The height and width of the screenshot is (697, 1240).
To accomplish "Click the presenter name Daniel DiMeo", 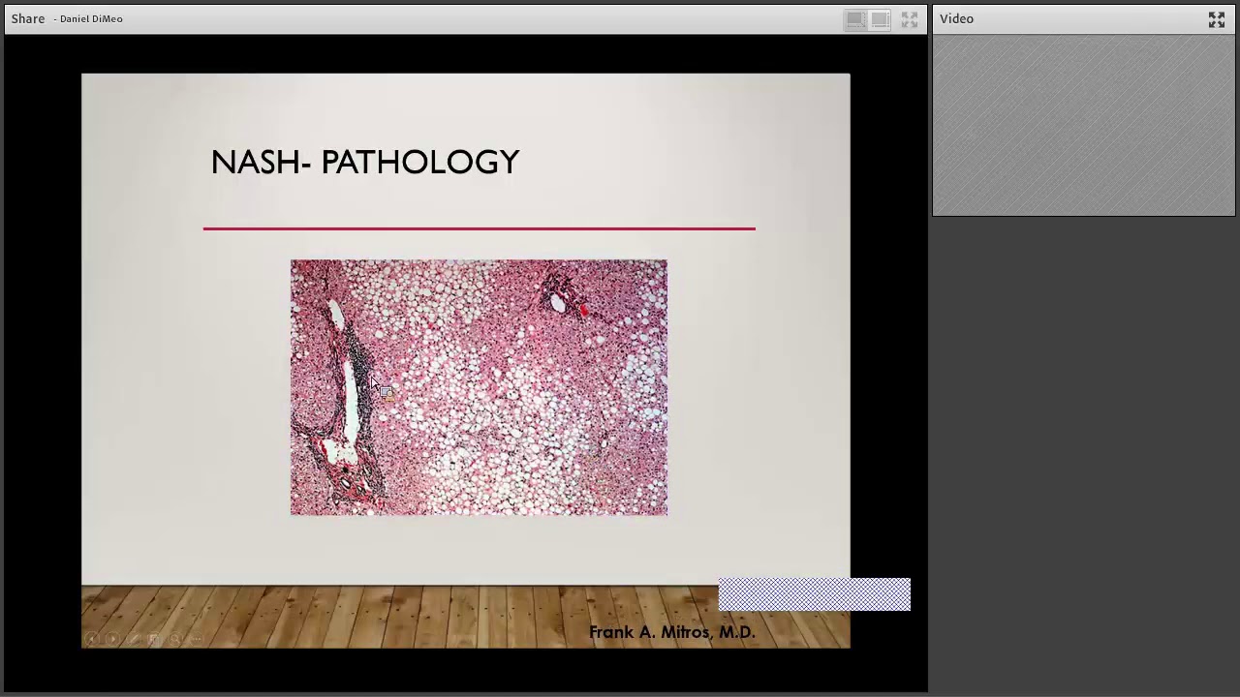I will pos(91,18).
